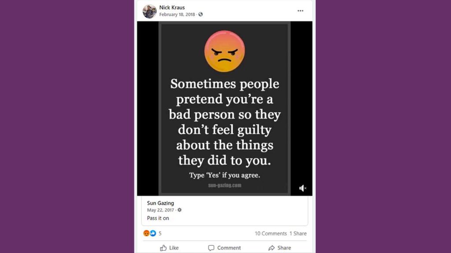Open the Sun Gazing page link
The image size is (451, 253).
(x=160, y=203)
